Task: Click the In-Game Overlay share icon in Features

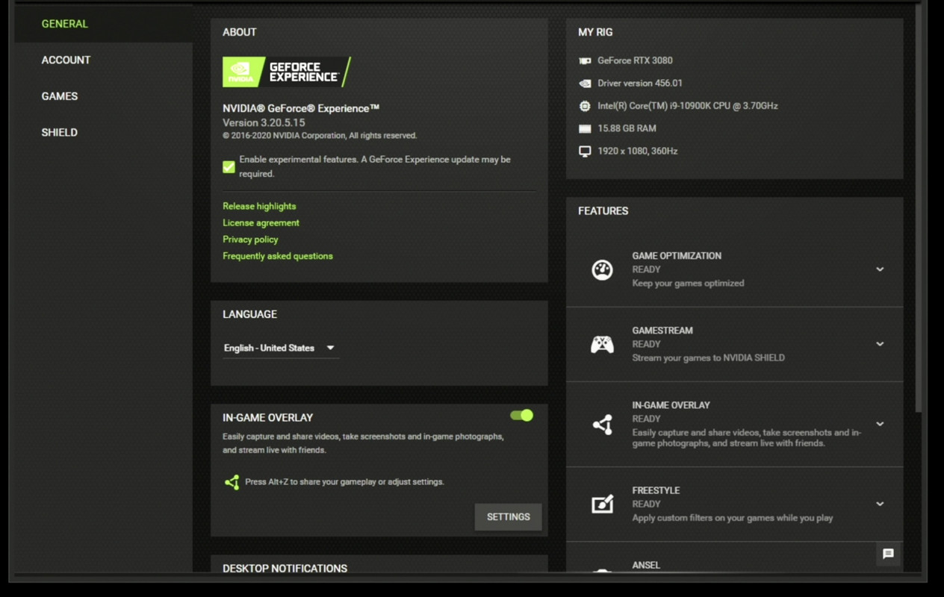Action: tap(602, 425)
